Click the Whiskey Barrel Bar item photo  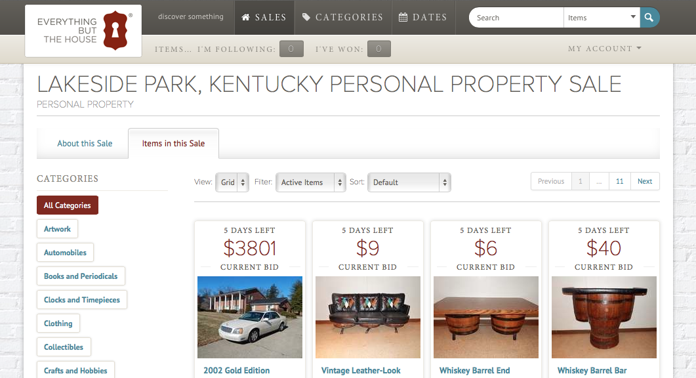tap(604, 317)
